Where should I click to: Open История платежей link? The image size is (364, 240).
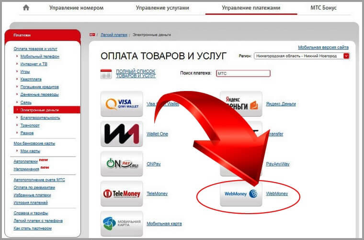31,203
